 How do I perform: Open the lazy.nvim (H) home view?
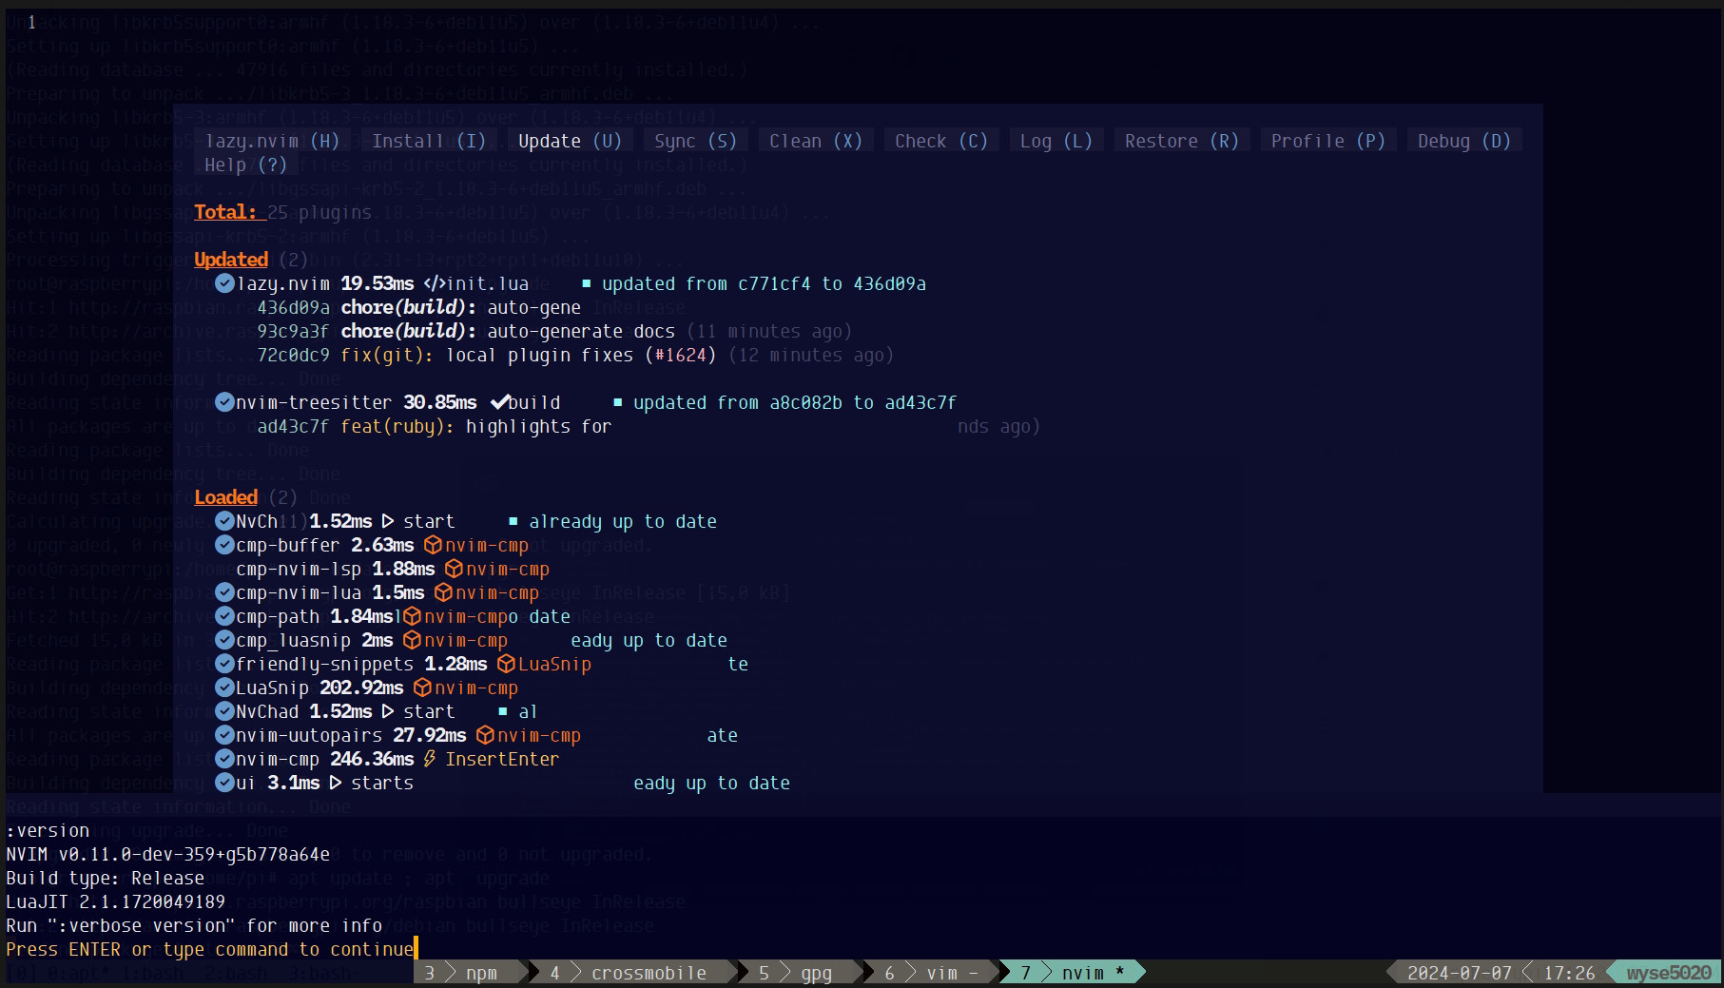[272, 141]
